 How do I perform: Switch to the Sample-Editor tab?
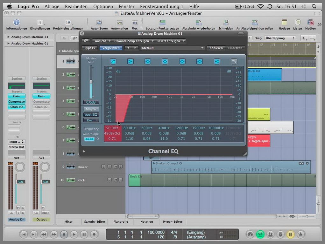[95, 222]
